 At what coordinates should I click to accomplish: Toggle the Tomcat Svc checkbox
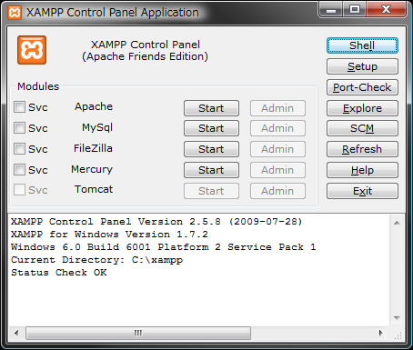[19, 190]
